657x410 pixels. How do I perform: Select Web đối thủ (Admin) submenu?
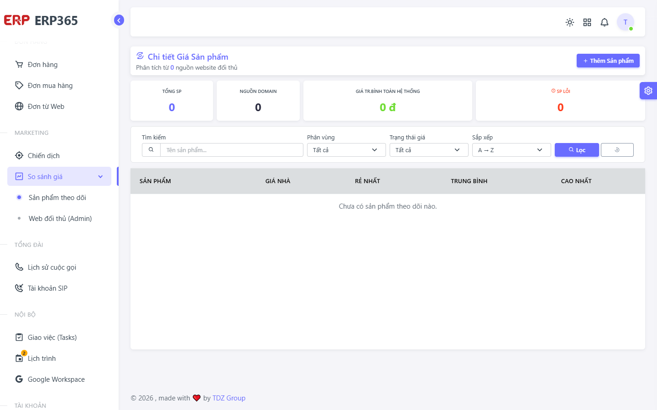[x=59, y=219]
